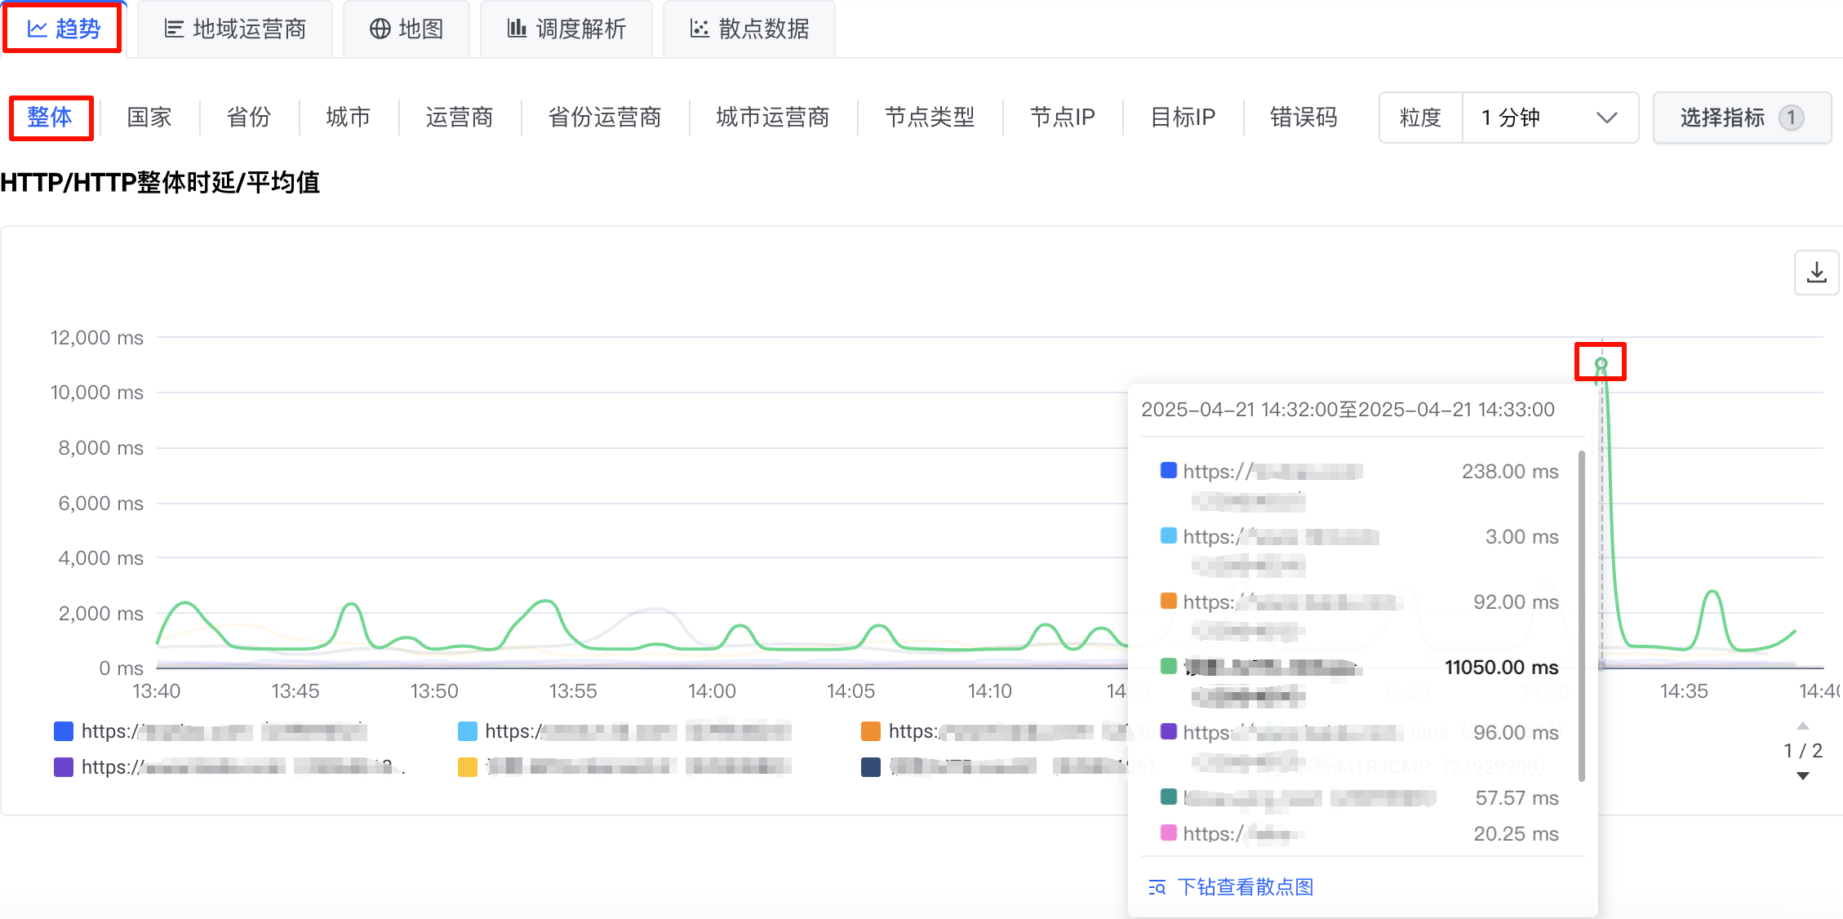Toggle the purple legend series
Viewport: 1843px width, 919px height.
pyautogui.click(x=64, y=767)
